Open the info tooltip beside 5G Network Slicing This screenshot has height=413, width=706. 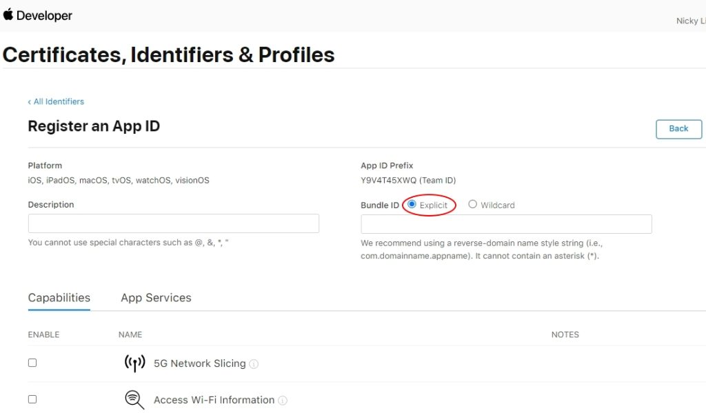(253, 363)
